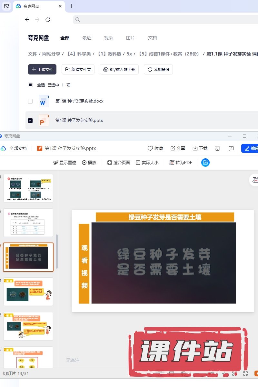The height and width of the screenshot is (387, 258).
Task: Check the box for 种子发芽实验.docx
Action: point(30,101)
